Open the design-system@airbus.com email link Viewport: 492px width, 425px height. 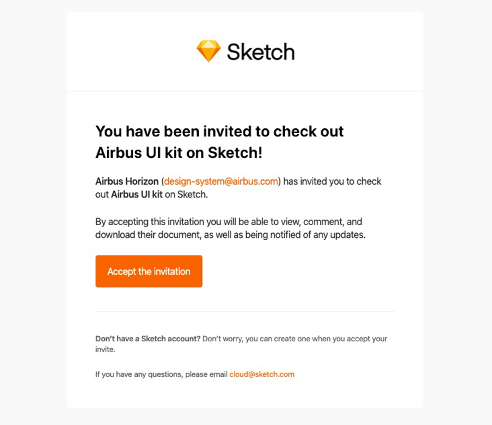221,181
